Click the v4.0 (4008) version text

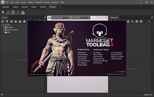pos(121,72)
